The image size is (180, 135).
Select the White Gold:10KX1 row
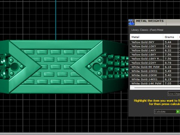coord(155,71)
